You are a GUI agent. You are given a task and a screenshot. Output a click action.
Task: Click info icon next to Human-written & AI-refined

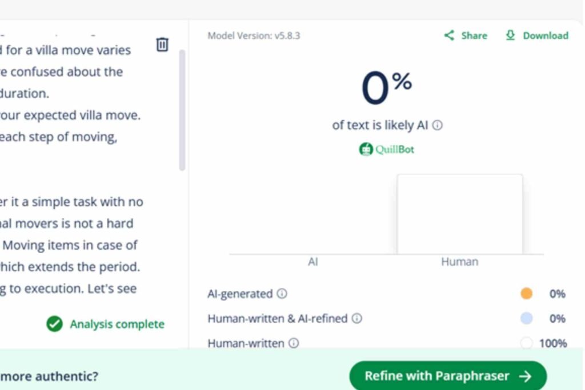[356, 319]
